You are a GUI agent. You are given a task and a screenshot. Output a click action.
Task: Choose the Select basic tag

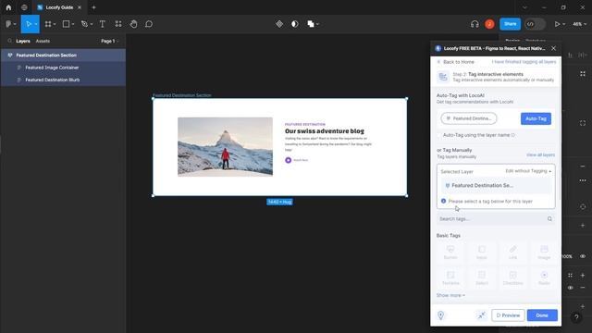[482, 277]
